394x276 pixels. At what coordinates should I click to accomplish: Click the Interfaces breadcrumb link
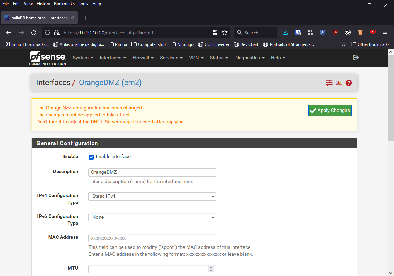[53, 83]
